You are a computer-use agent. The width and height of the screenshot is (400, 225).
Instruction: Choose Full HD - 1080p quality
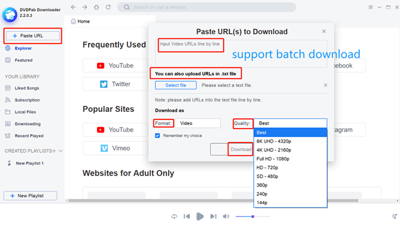(290, 159)
